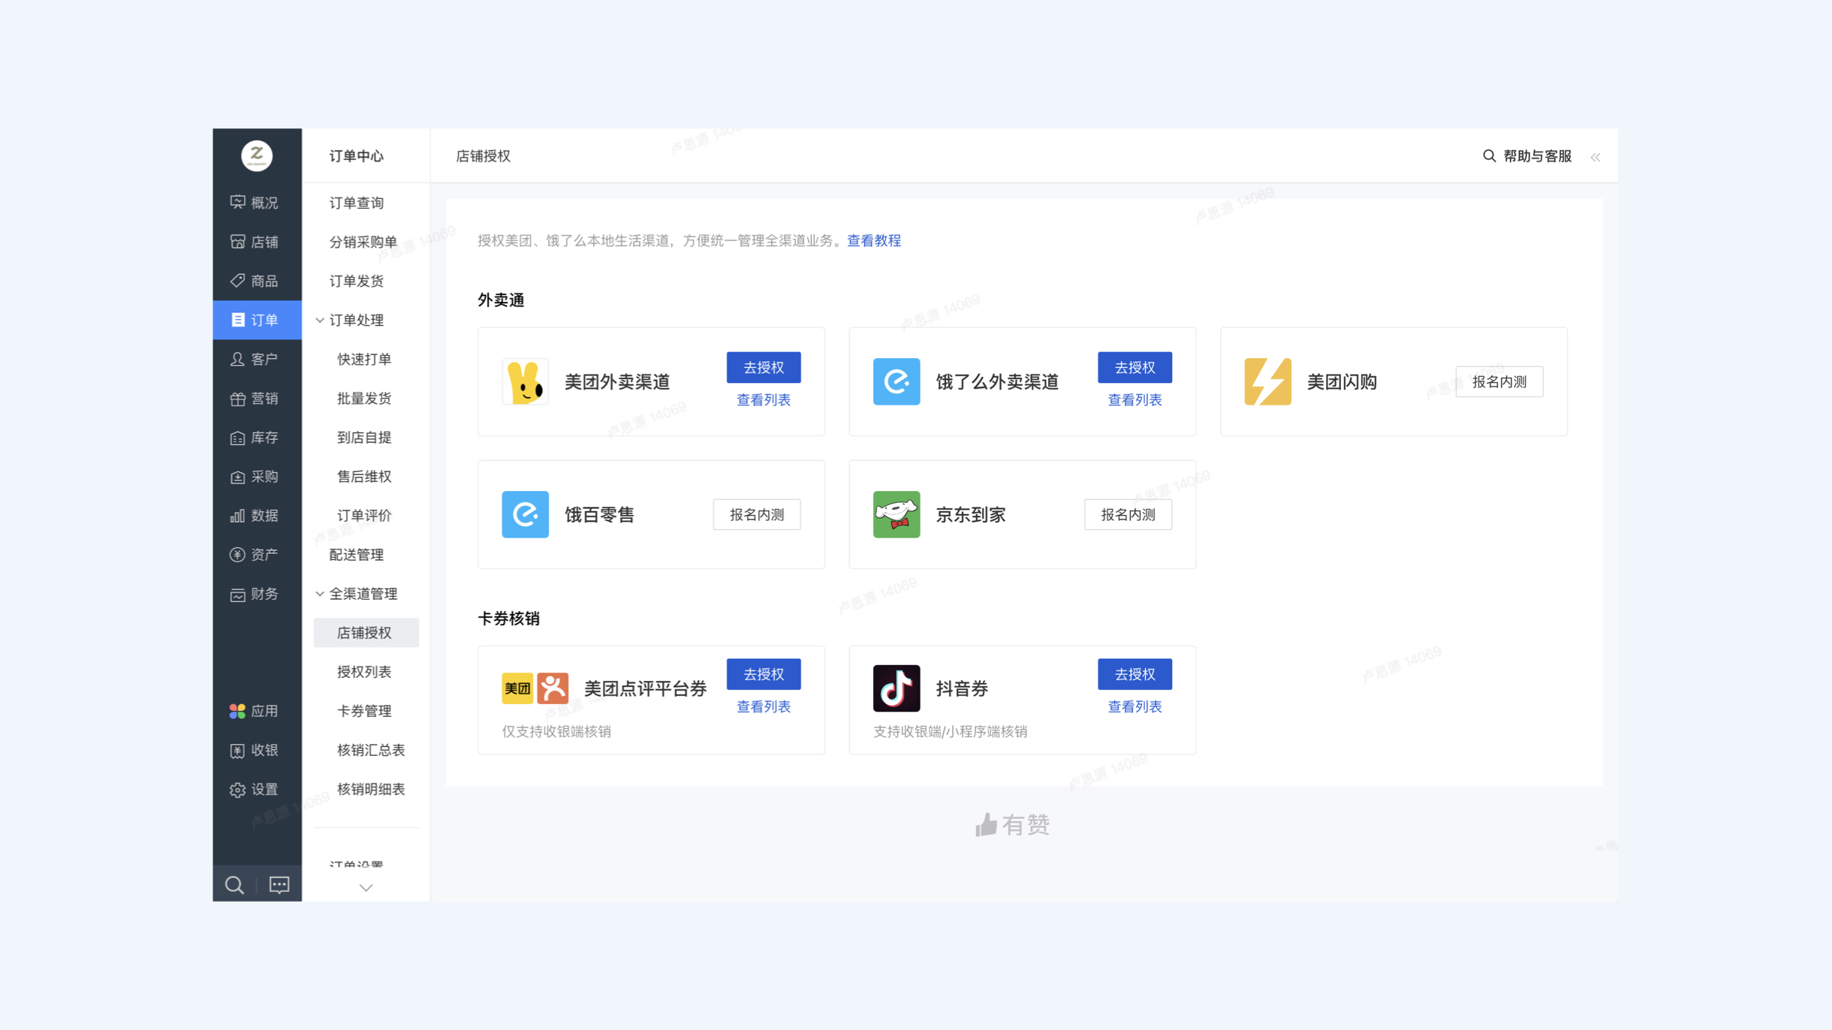The height and width of the screenshot is (1030, 1832).
Task: Open the 资产 assets sidebar item
Action: (257, 555)
